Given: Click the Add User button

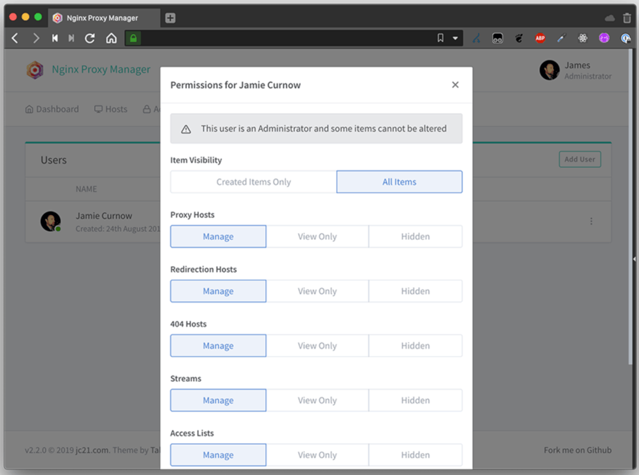Looking at the screenshot, I should [x=579, y=159].
